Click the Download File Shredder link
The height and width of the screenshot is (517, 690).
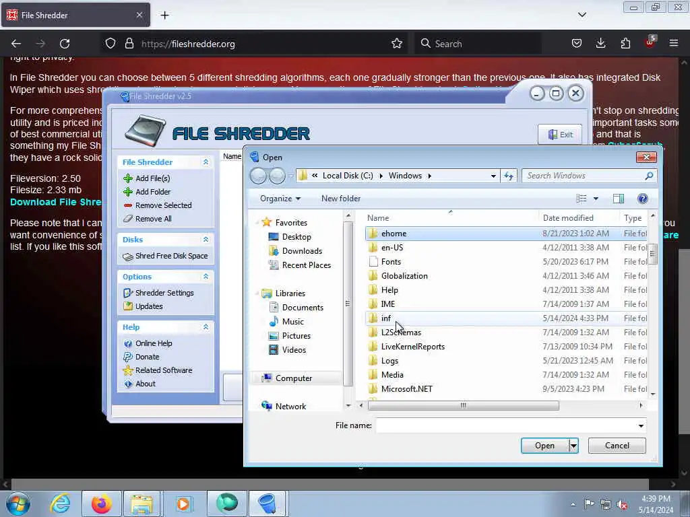point(55,202)
